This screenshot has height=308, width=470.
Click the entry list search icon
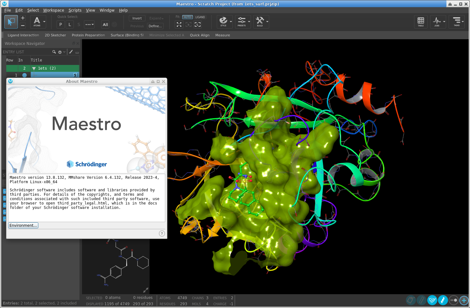tap(54, 52)
